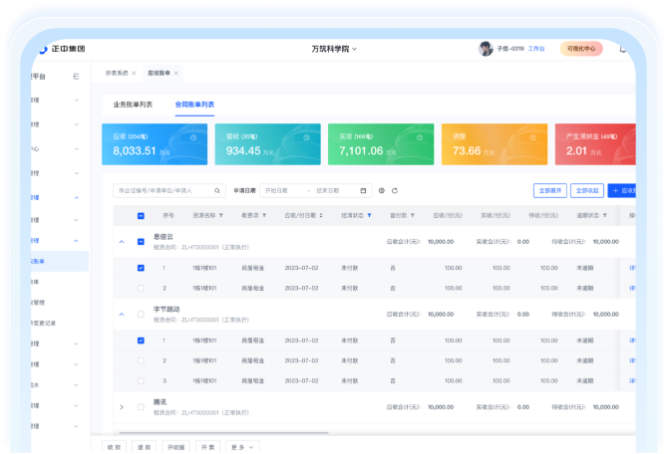Click the info icon on 应收 card
This screenshot has height=454, width=668.
point(193,137)
